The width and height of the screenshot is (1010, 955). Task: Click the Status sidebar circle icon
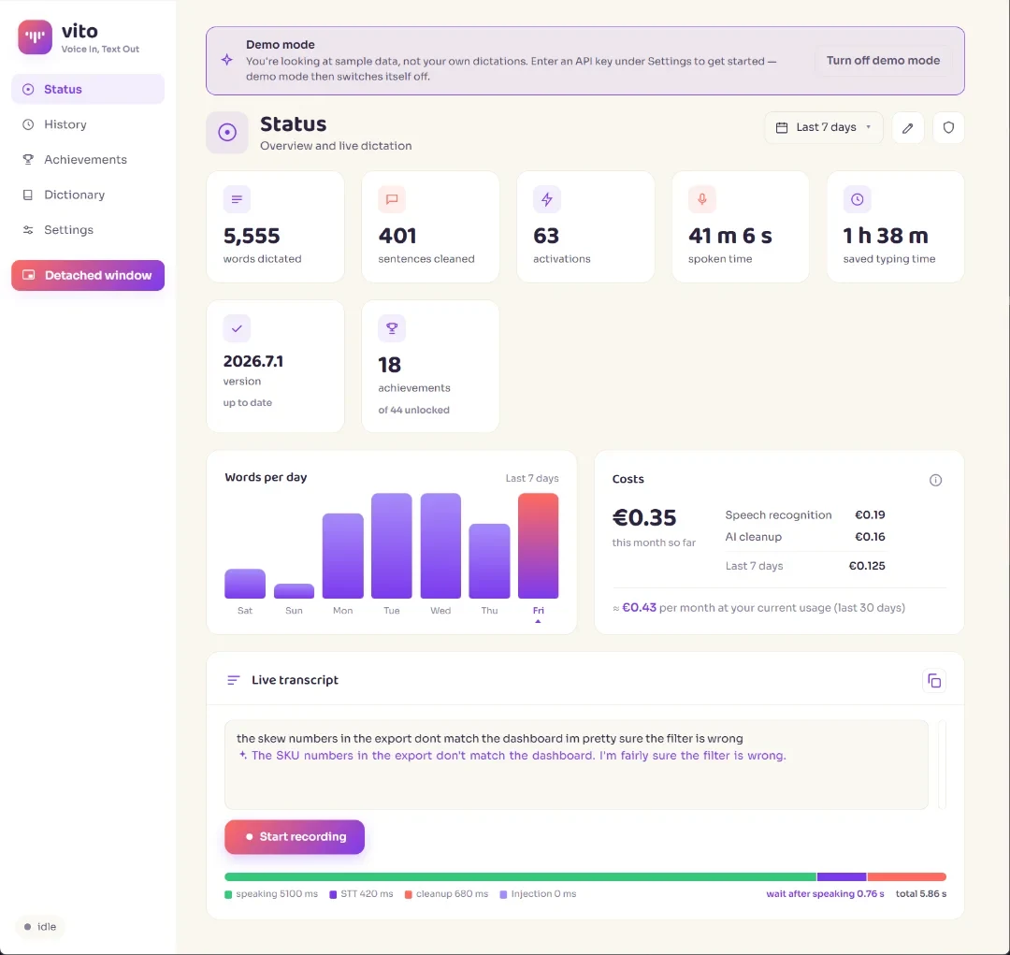[28, 89]
